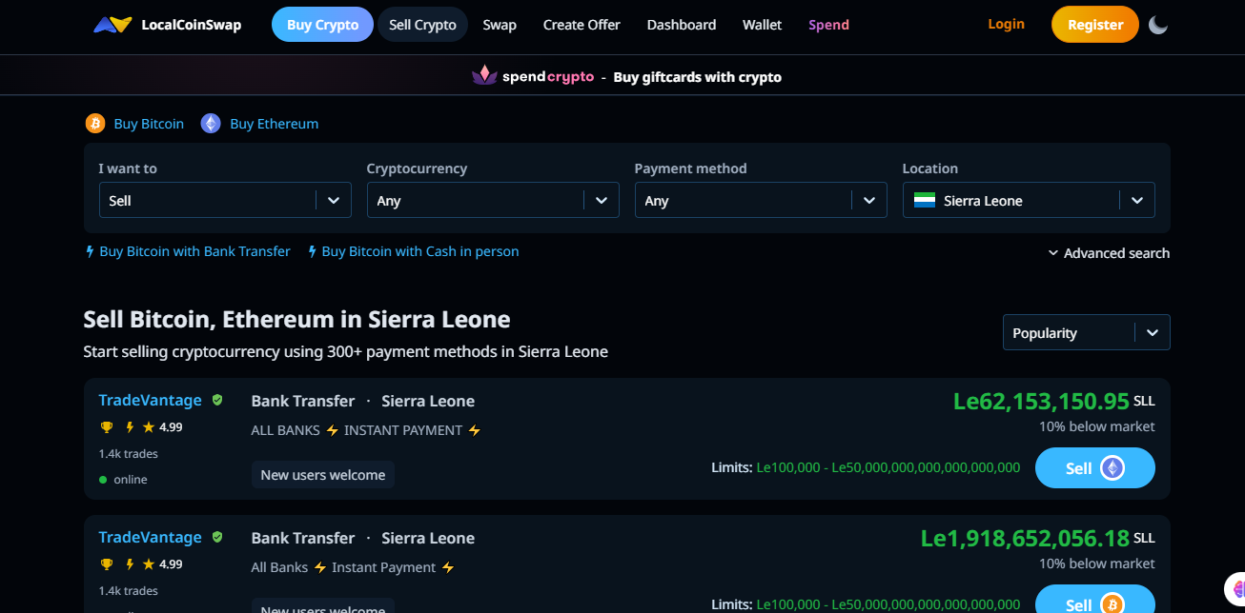The width and height of the screenshot is (1245, 613).
Task: Click the Sierra Leone flag in Location field
Action: click(924, 201)
